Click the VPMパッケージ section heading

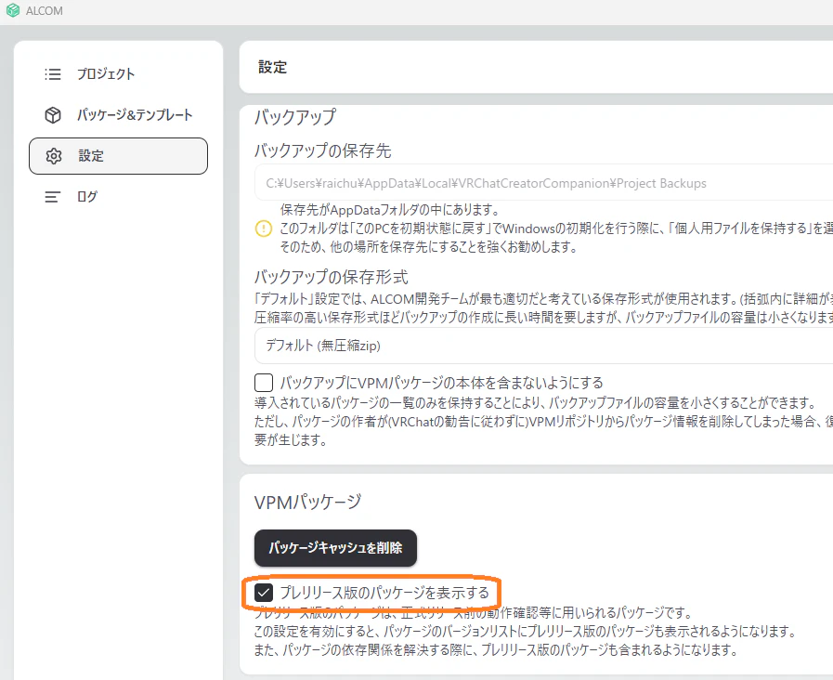click(308, 502)
